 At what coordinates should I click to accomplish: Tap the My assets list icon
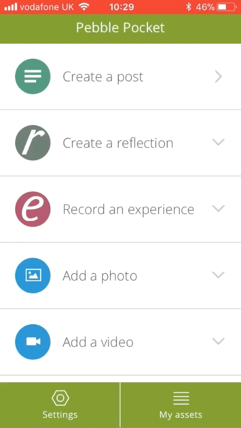click(181, 398)
